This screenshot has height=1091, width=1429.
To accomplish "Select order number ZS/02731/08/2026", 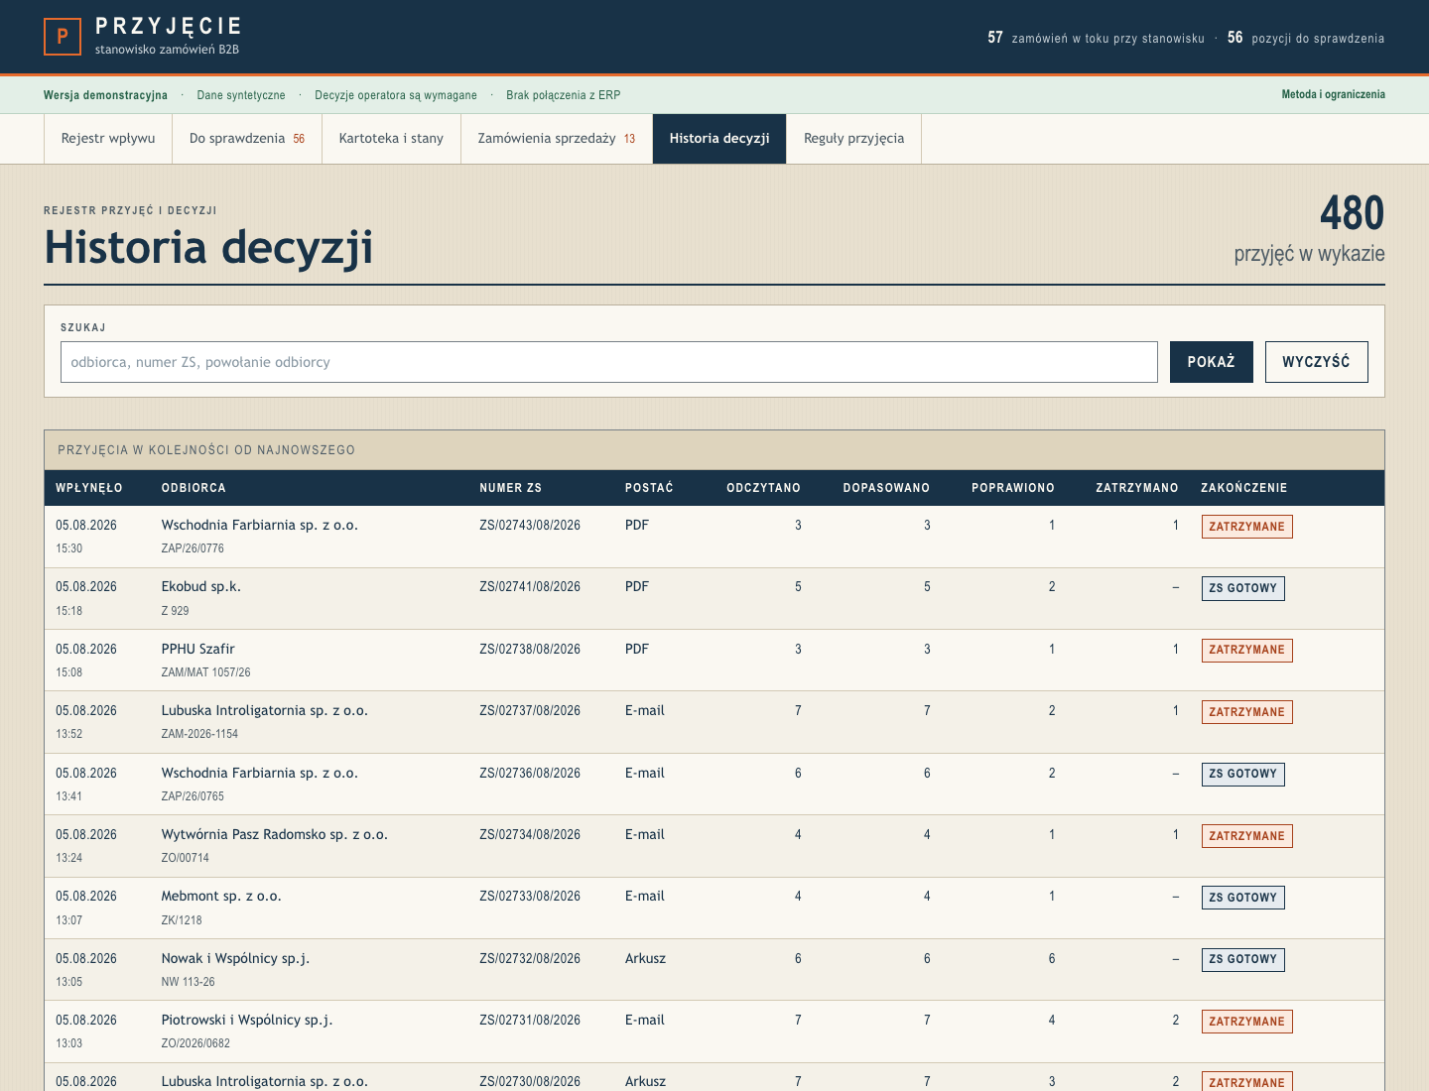I will [x=530, y=1021].
